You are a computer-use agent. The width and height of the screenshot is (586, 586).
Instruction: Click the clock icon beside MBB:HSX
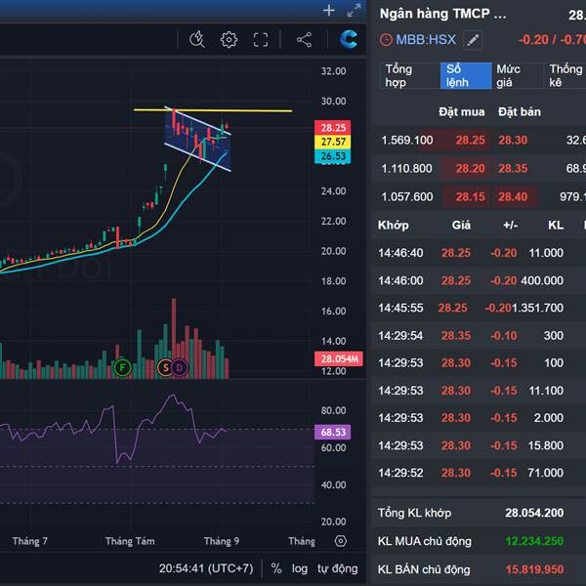pos(386,40)
